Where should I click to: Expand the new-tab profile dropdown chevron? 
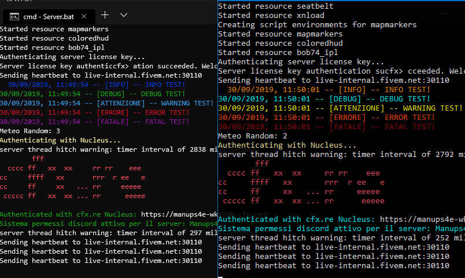pos(124,14)
